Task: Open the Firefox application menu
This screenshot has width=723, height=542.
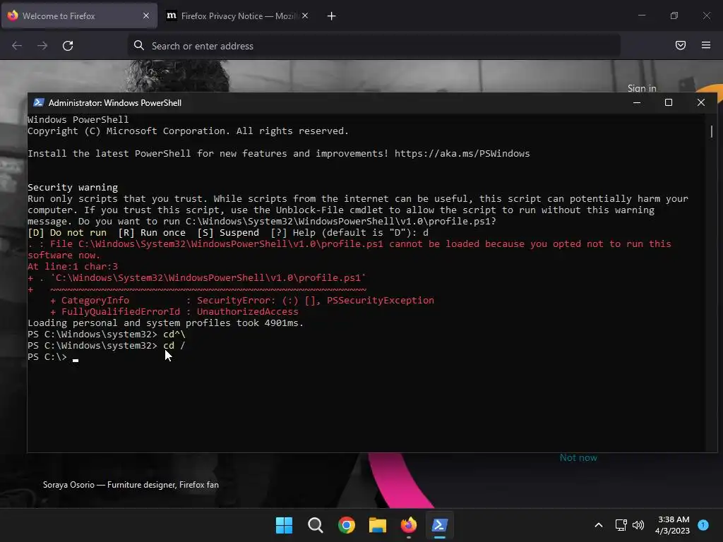Action: [706, 45]
